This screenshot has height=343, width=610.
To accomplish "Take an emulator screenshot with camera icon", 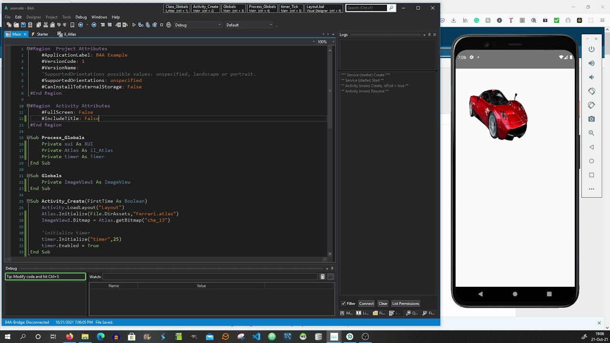I will coord(591,119).
